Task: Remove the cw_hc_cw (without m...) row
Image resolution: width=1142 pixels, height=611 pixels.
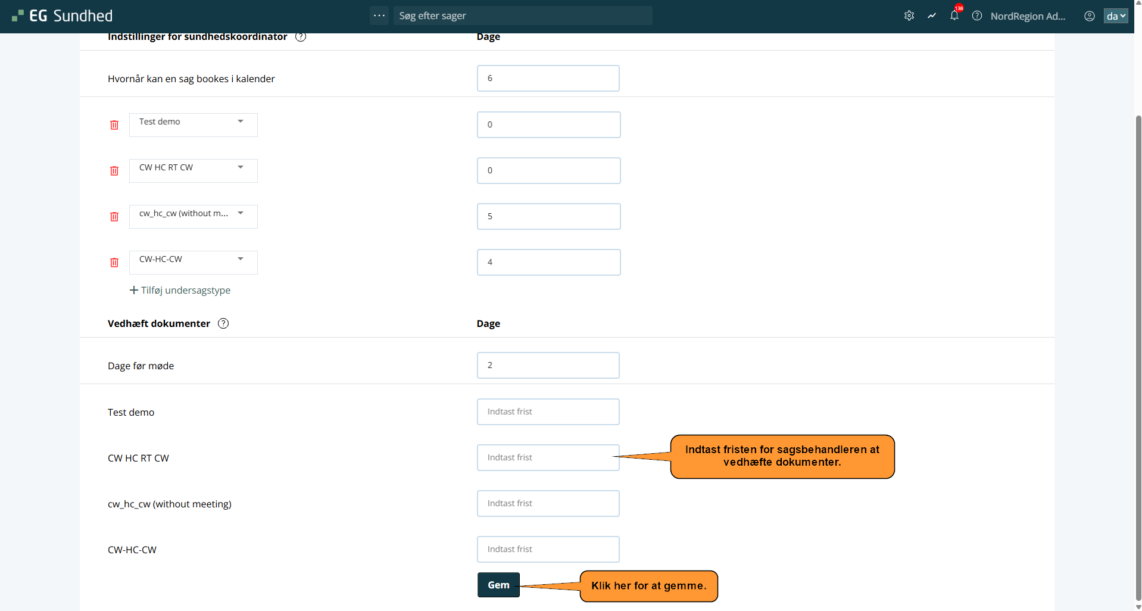Action: [114, 217]
